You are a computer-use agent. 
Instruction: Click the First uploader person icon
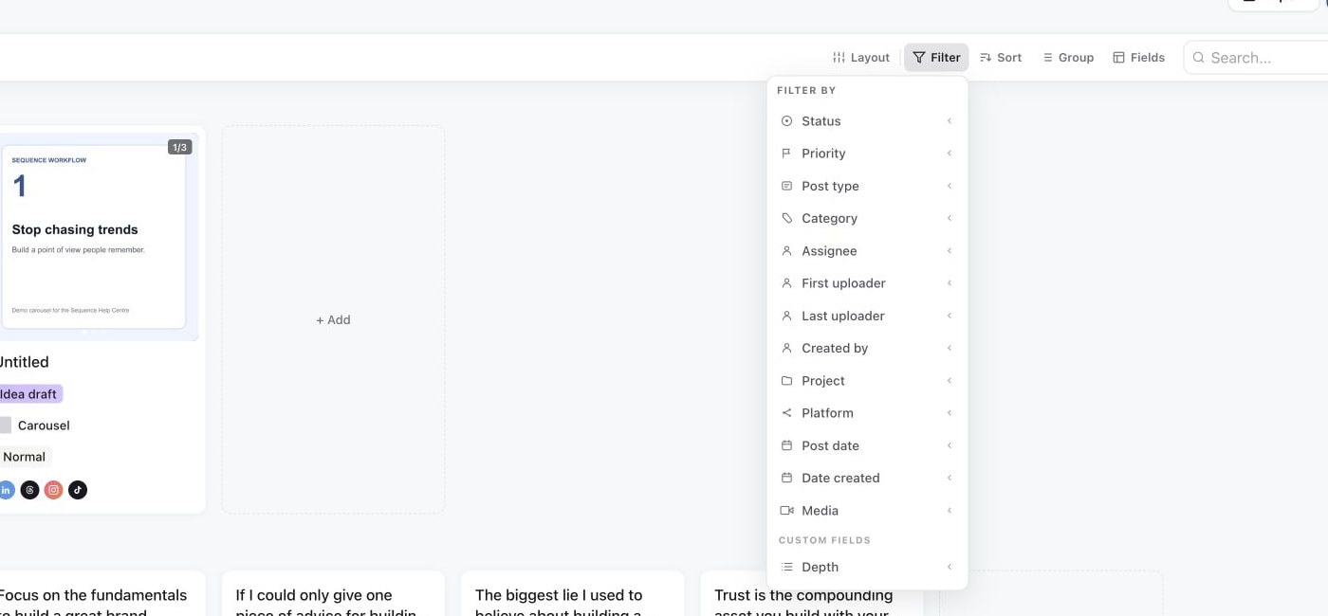click(x=786, y=283)
